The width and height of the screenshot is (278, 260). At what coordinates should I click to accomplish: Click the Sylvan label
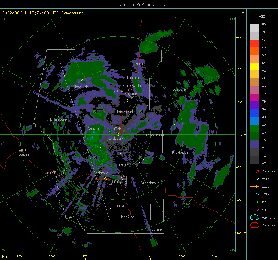tap(118, 91)
